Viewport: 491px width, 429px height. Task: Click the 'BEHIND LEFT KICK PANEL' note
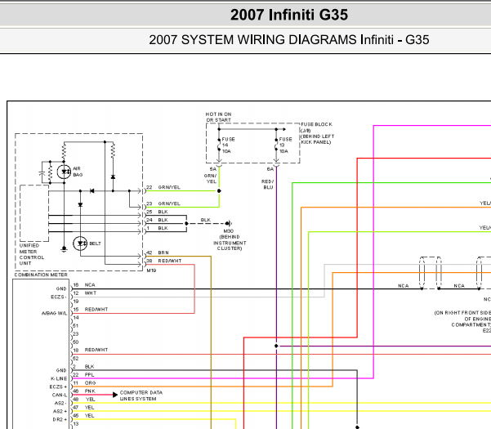click(317, 140)
